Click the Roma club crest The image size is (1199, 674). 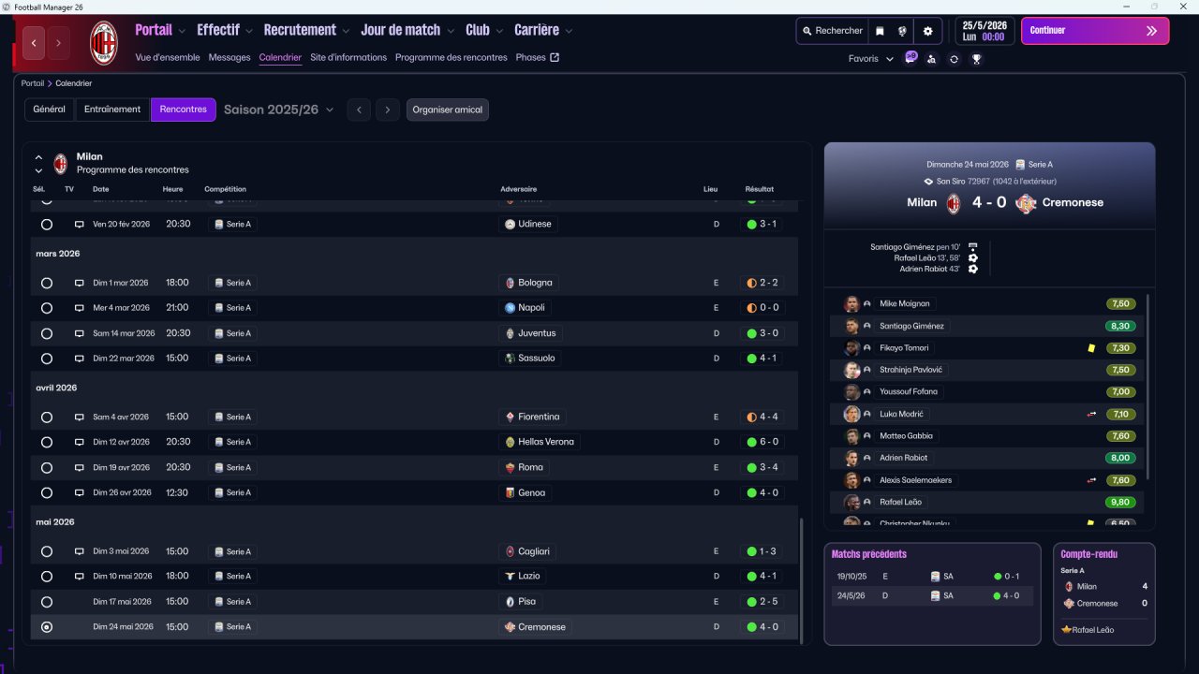click(510, 468)
